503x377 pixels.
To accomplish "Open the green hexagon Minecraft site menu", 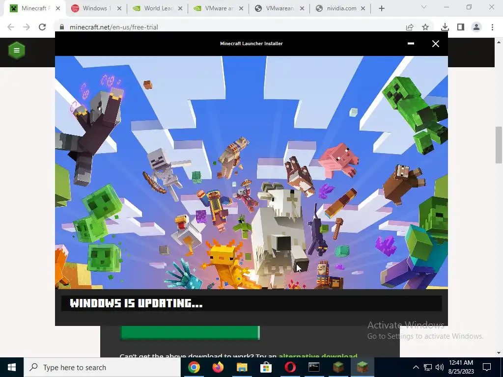I will click(16, 51).
